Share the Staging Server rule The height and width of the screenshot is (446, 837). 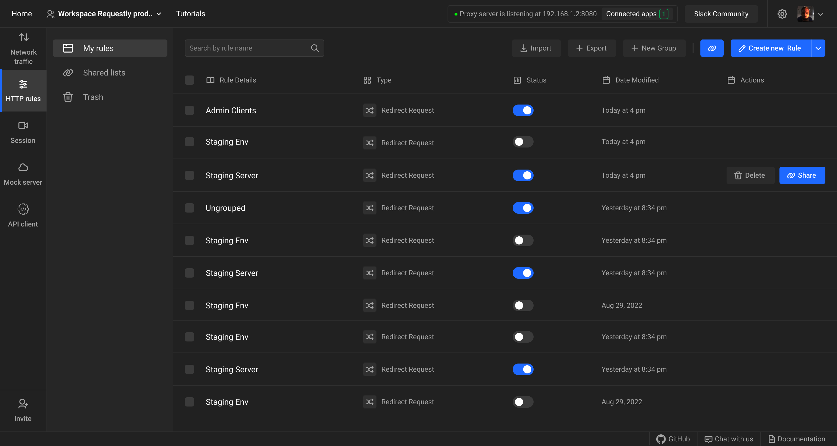tap(802, 175)
